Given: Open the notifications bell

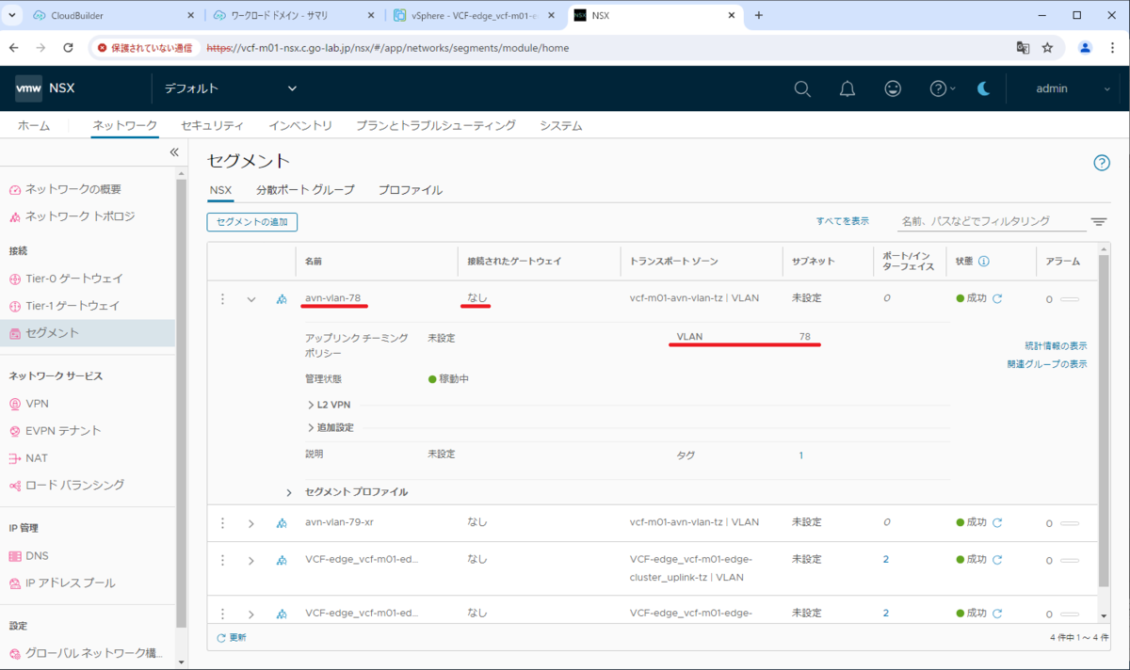Looking at the screenshot, I should tap(847, 88).
